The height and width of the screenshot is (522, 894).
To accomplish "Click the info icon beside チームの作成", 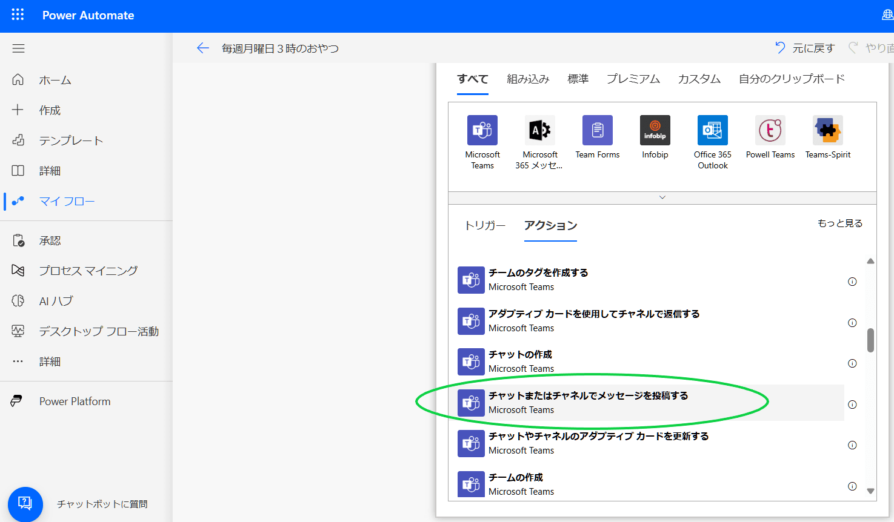I will [852, 486].
